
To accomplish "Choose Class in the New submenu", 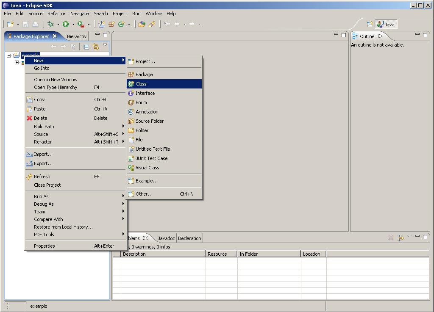I will (x=164, y=84).
